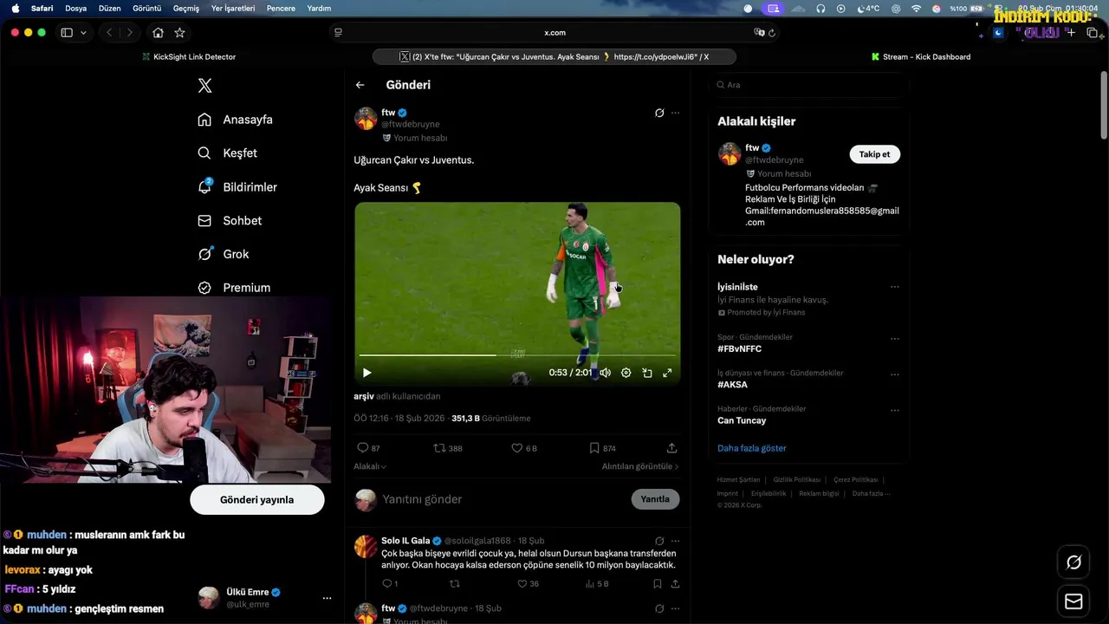The height and width of the screenshot is (624, 1109).
Task: Open three-dot menu on Solo IL Gala reply
Action: (x=675, y=541)
